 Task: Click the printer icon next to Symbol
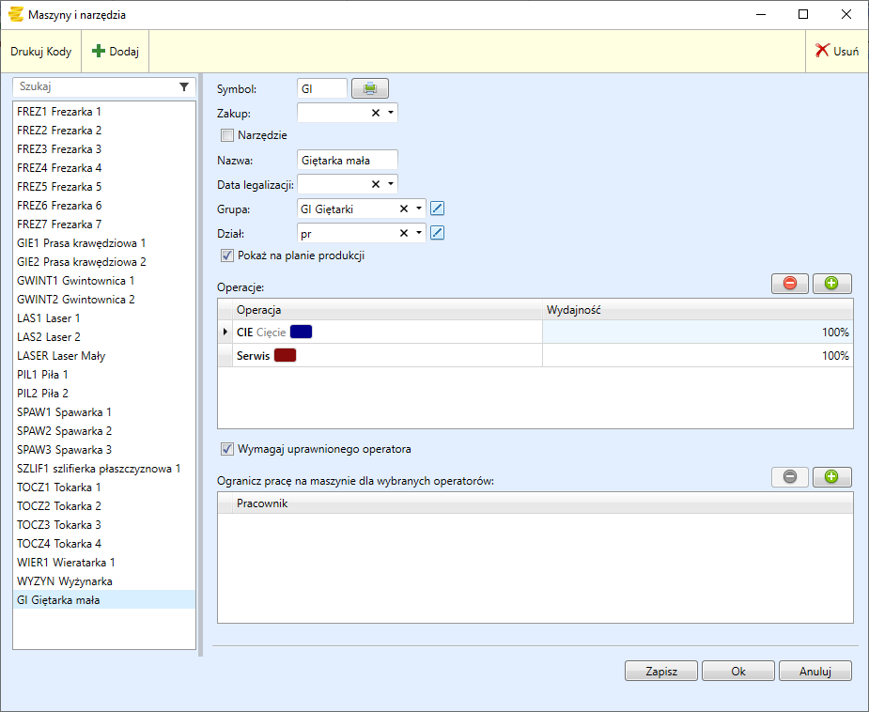tap(370, 88)
